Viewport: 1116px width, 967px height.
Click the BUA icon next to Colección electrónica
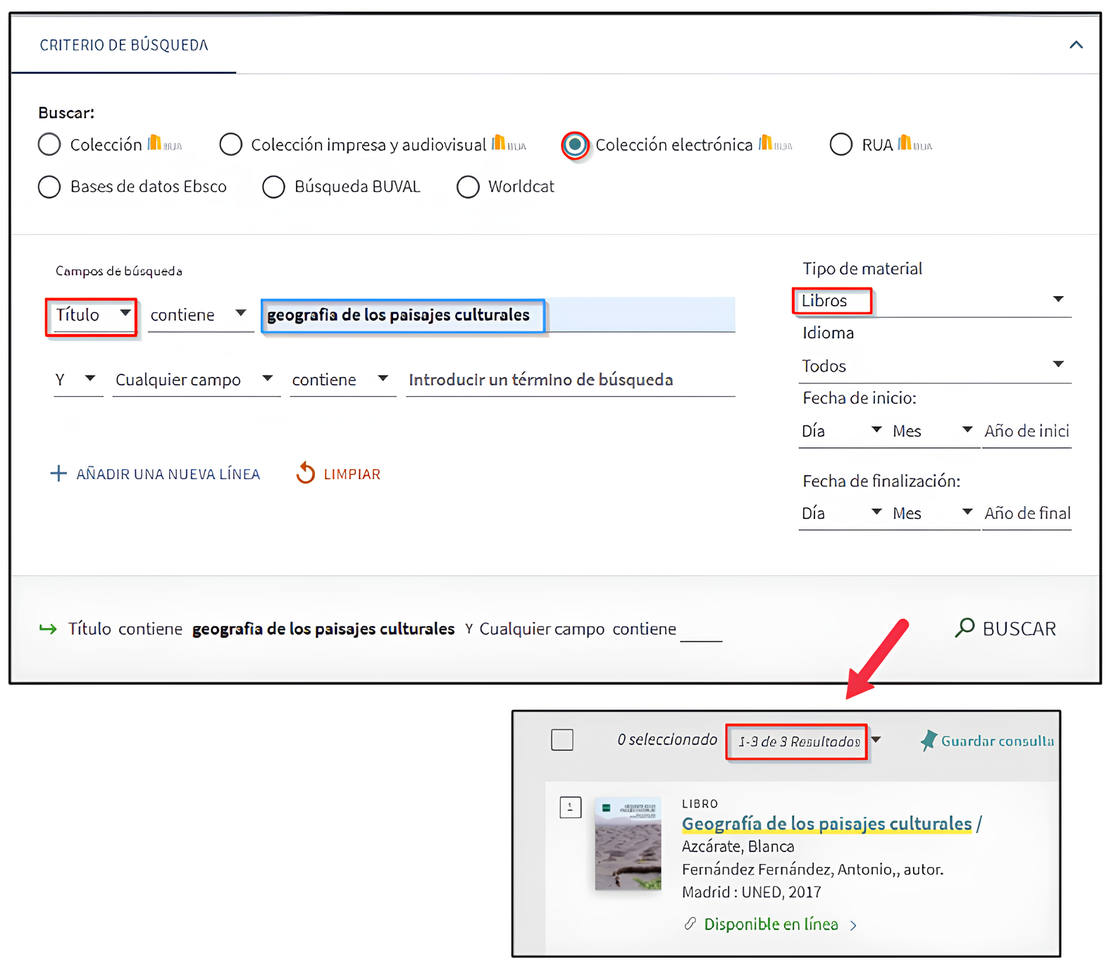(x=774, y=144)
